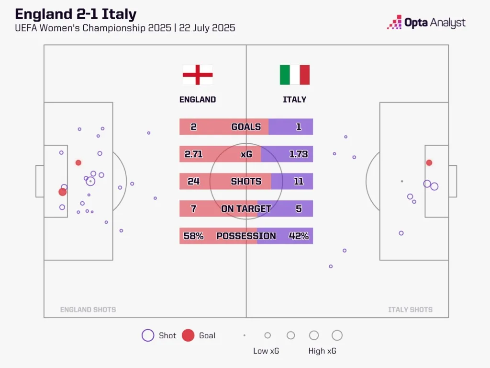Click the ON TARGET stat label
Image resolution: width=490 pixels, height=368 pixels.
[246, 209]
